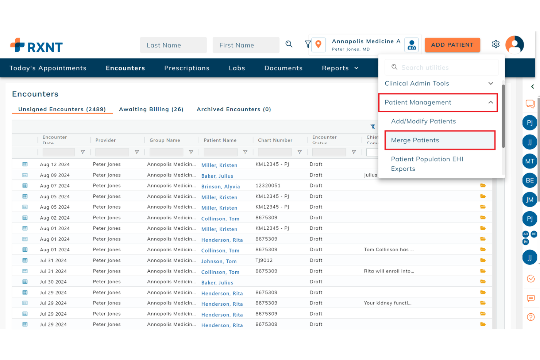Switch to the Awaiting Billing tab

coord(151,109)
